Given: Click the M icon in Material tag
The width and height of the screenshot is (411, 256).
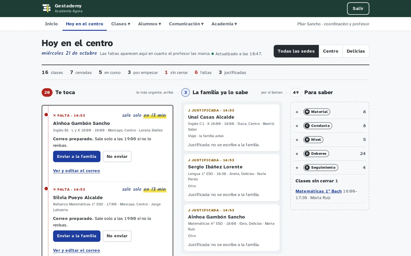Looking at the screenshot, I should coord(307,112).
